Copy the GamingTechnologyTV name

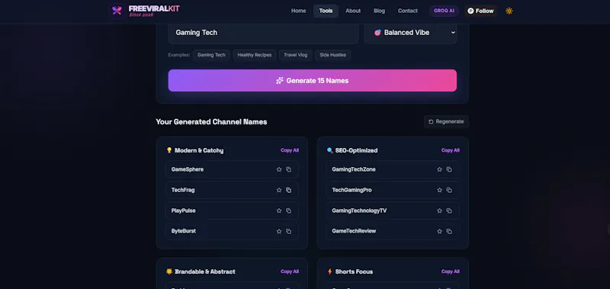(449, 210)
